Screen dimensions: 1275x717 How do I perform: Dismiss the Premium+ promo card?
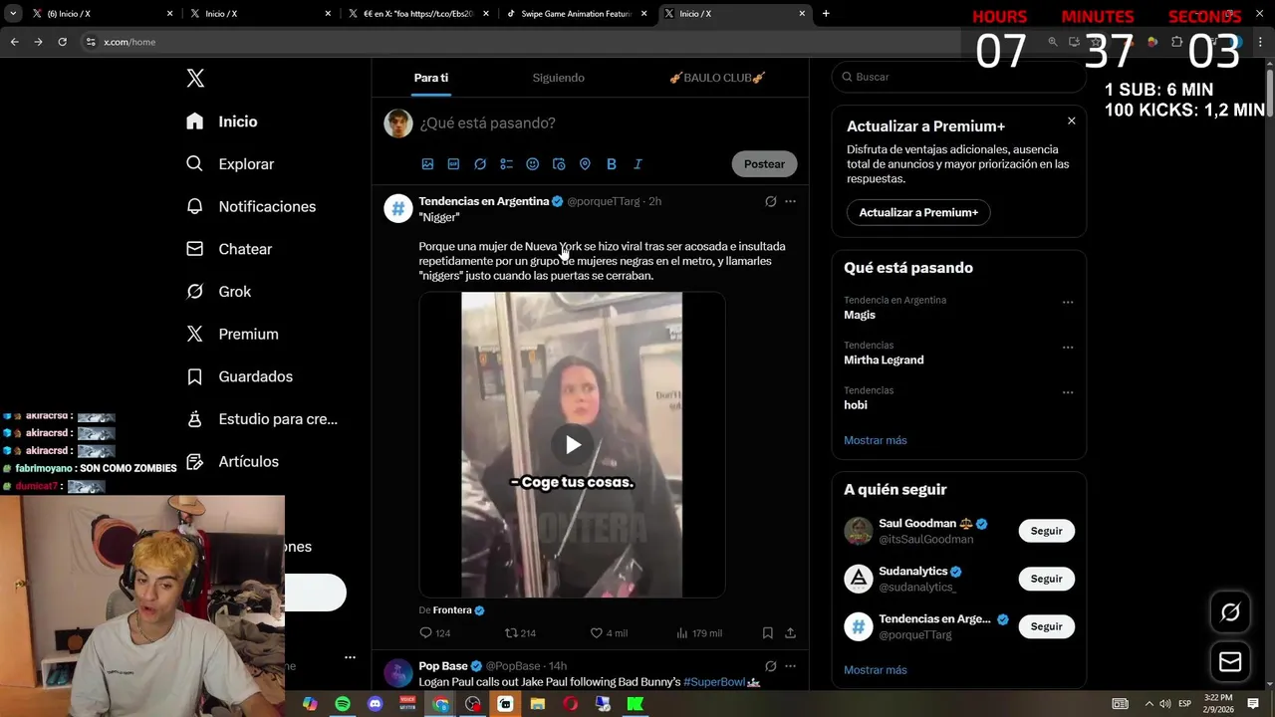tap(1072, 120)
